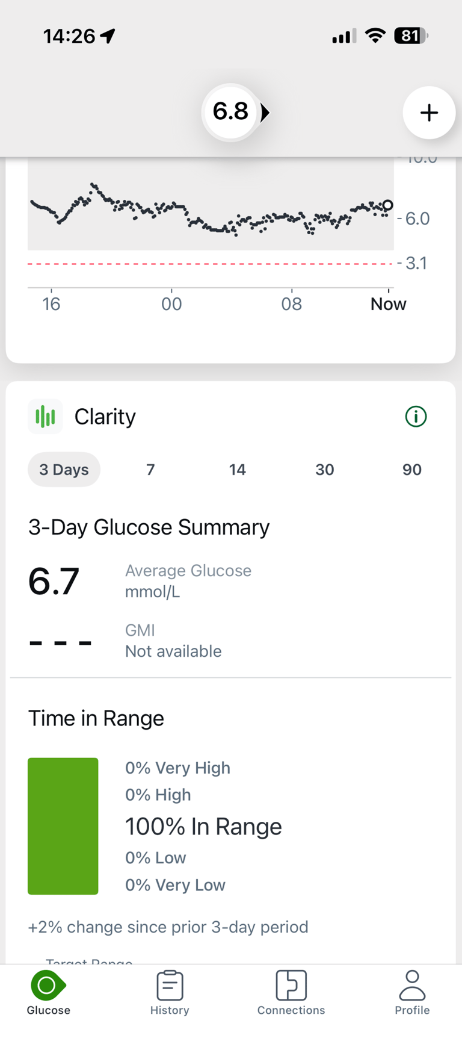
Task: Tap the GMI Not available text
Action: click(x=173, y=651)
